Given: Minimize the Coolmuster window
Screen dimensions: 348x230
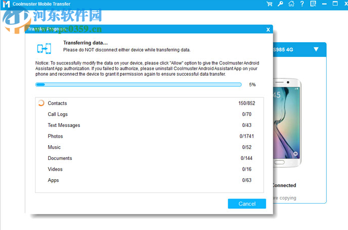Looking at the screenshot, I should click(x=324, y=4).
